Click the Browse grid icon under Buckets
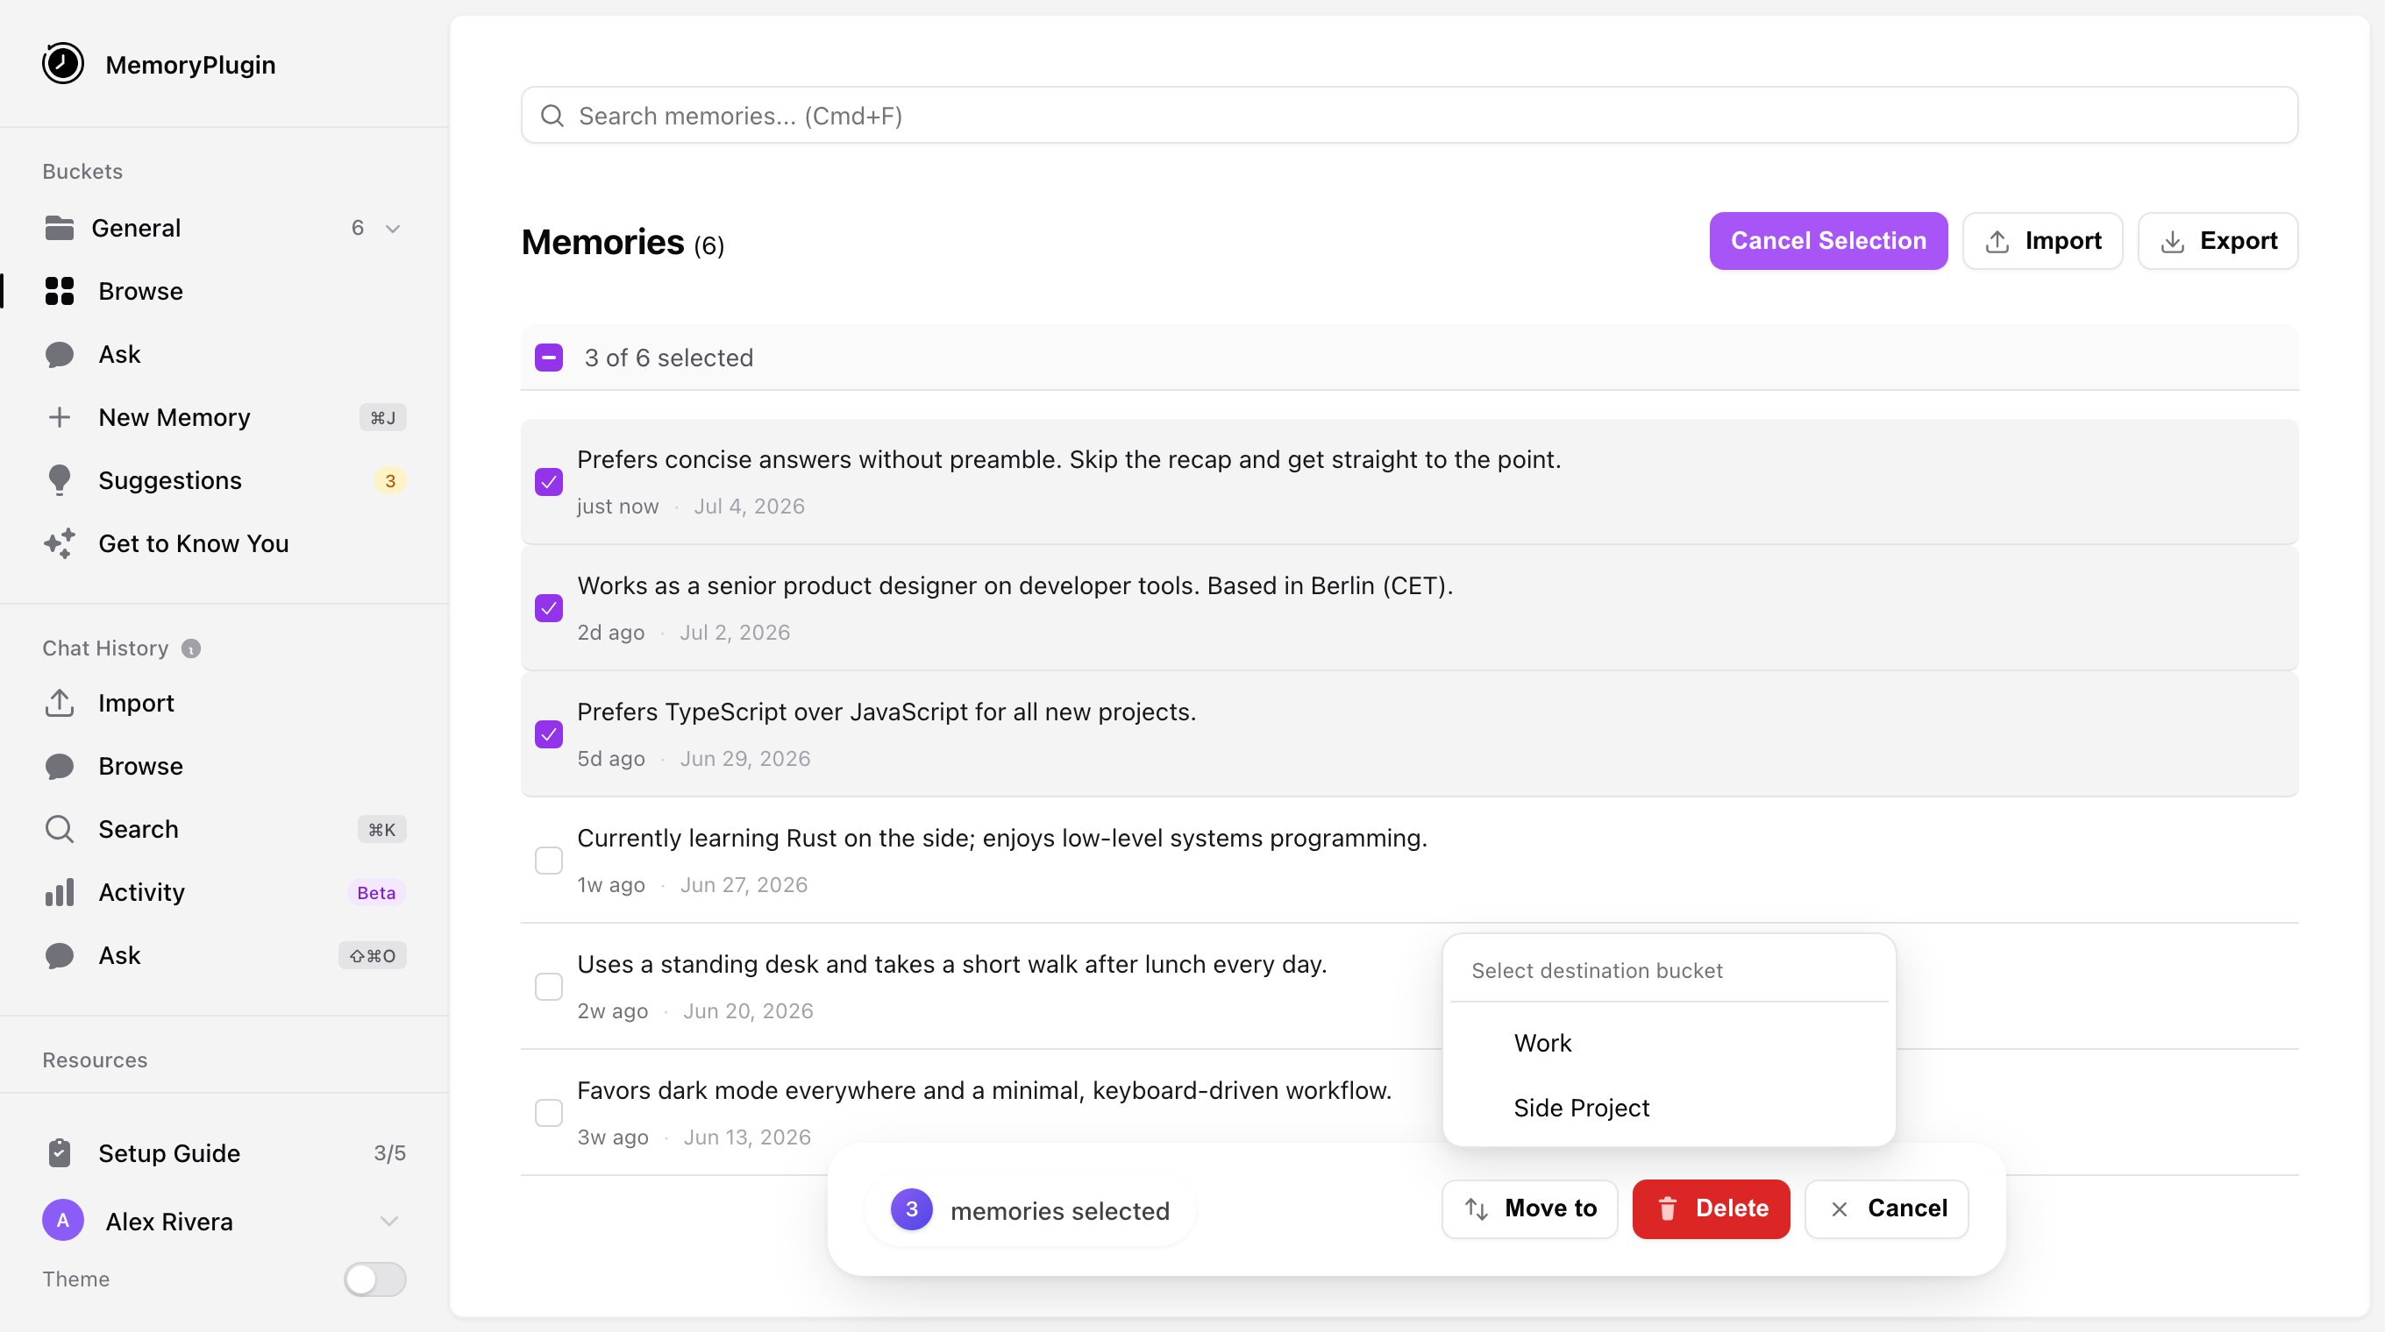This screenshot has height=1332, width=2385. [60, 291]
